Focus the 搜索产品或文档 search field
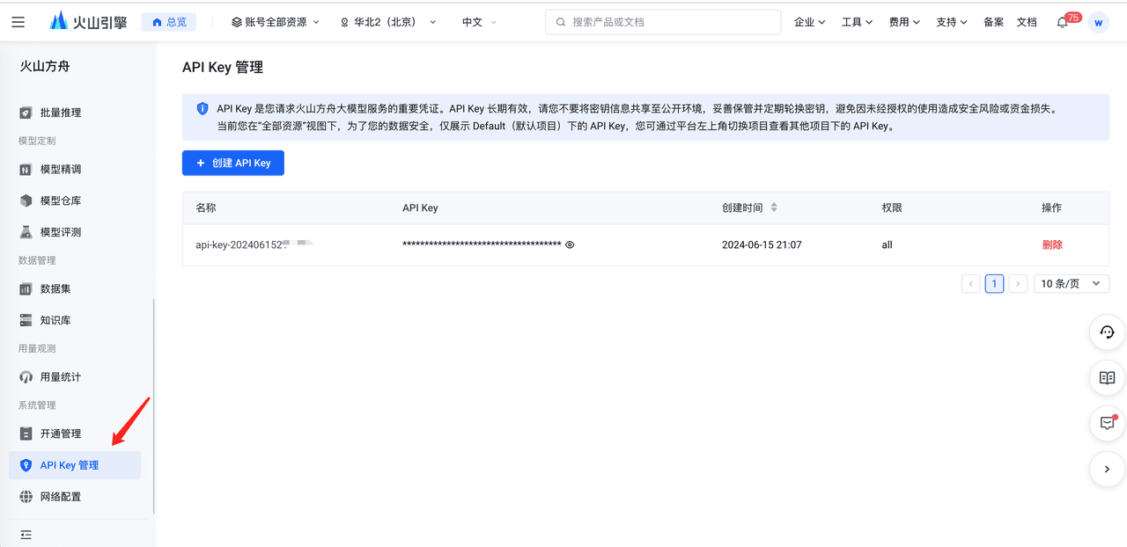The width and height of the screenshot is (1127, 547). tap(663, 22)
